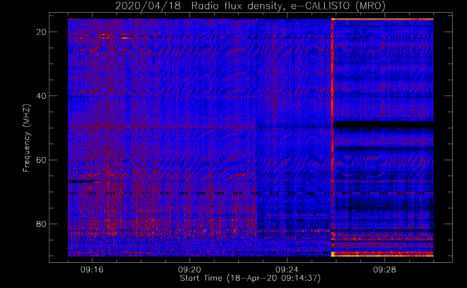467x288 pixels.
Task: Click the 'Frequency (MHZ)' axis title
Action: click(x=27, y=138)
